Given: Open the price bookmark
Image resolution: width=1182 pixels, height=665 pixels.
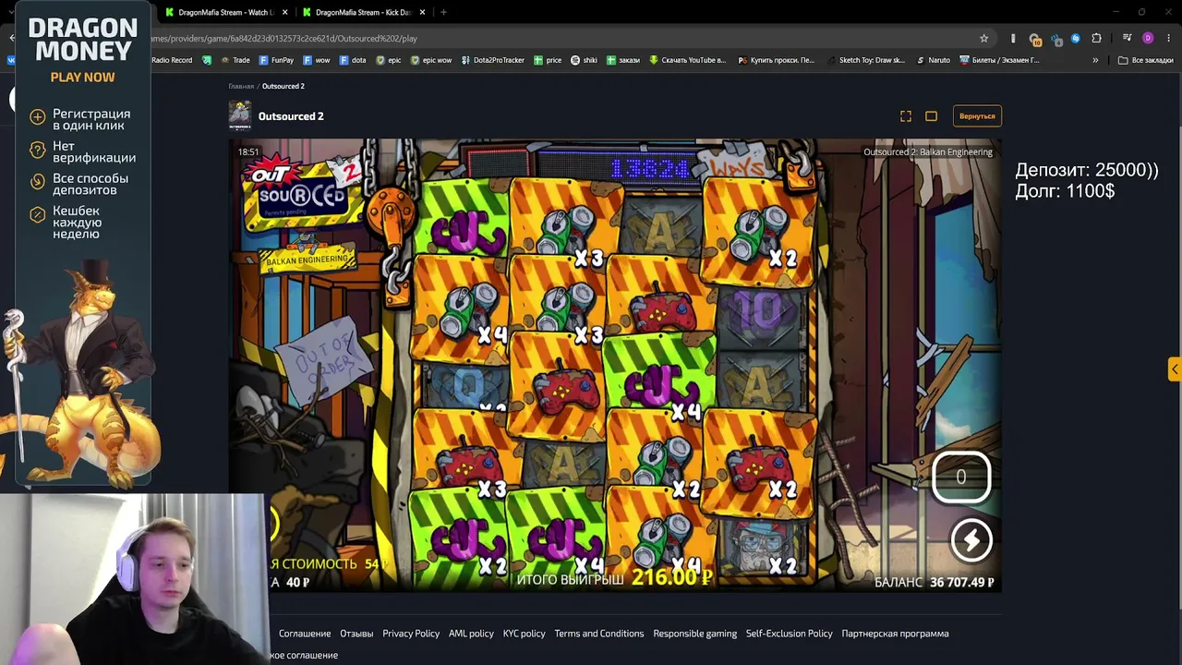Looking at the screenshot, I should pyautogui.click(x=548, y=60).
